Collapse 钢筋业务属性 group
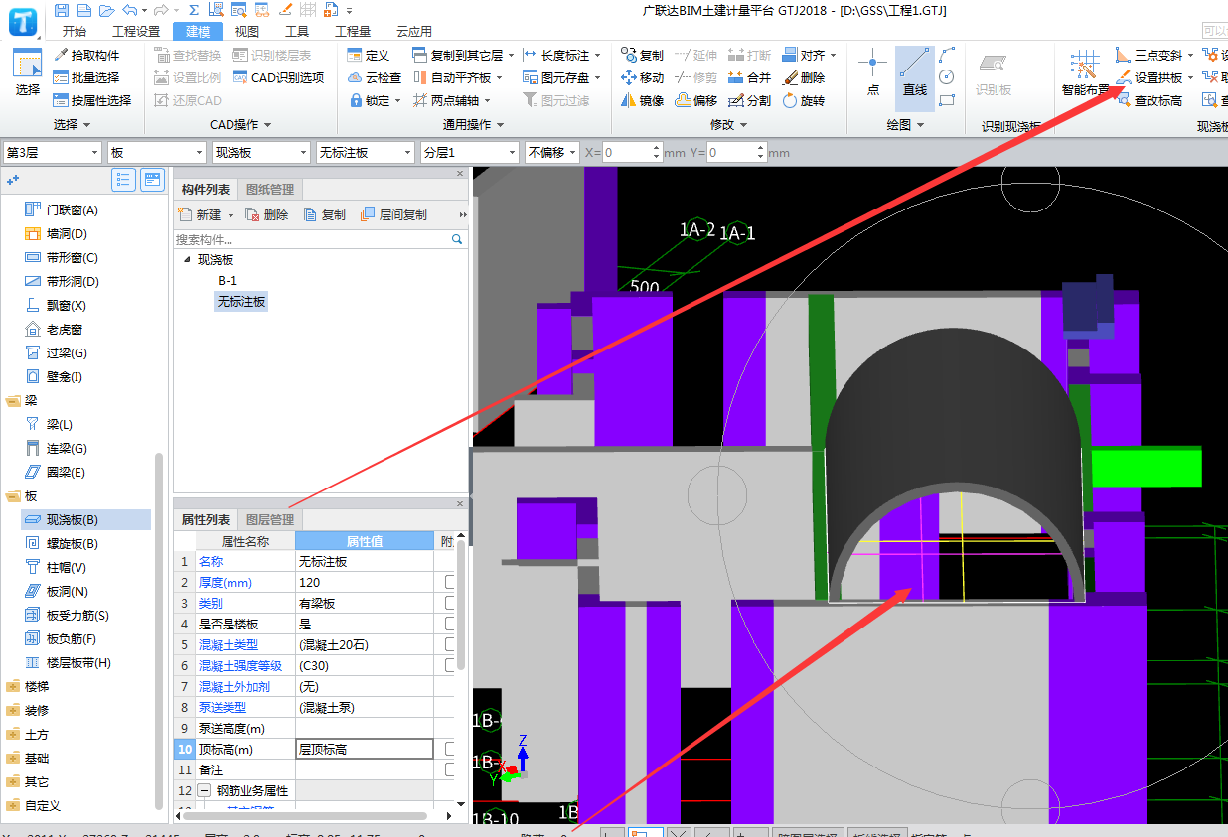The height and width of the screenshot is (837, 1228). [205, 791]
